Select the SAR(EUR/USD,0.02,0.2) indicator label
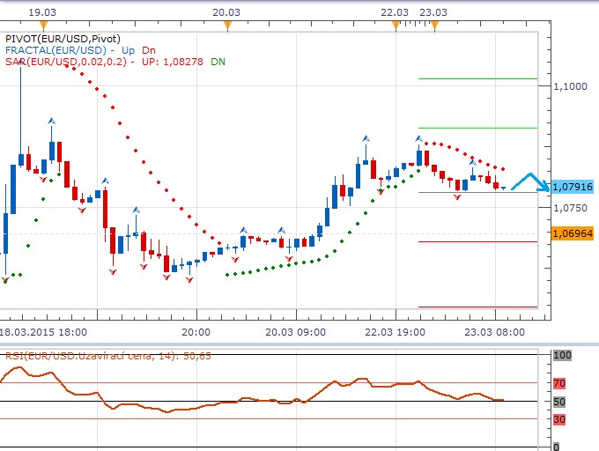The height and width of the screenshot is (451, 599). click(x=66, y=62)
